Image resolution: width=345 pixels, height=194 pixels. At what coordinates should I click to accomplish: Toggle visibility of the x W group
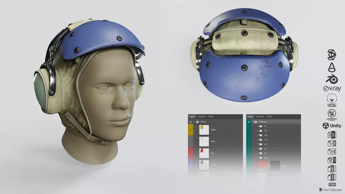tap(249, 135)
